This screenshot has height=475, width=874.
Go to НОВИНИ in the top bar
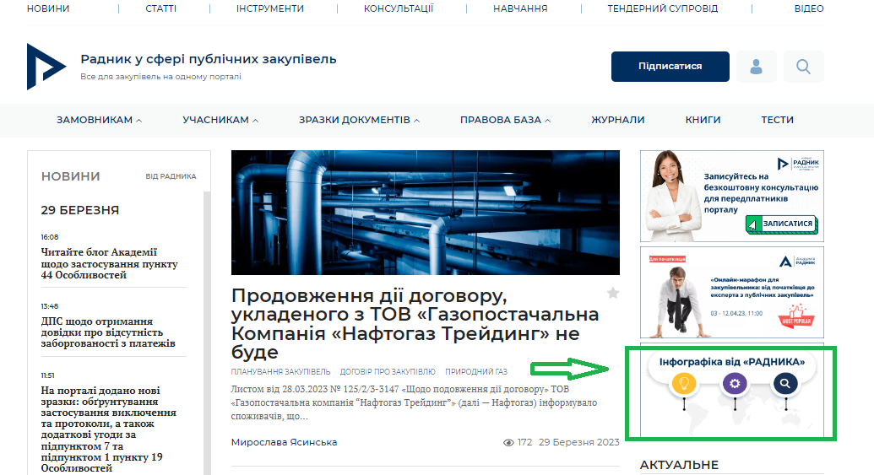48,8
